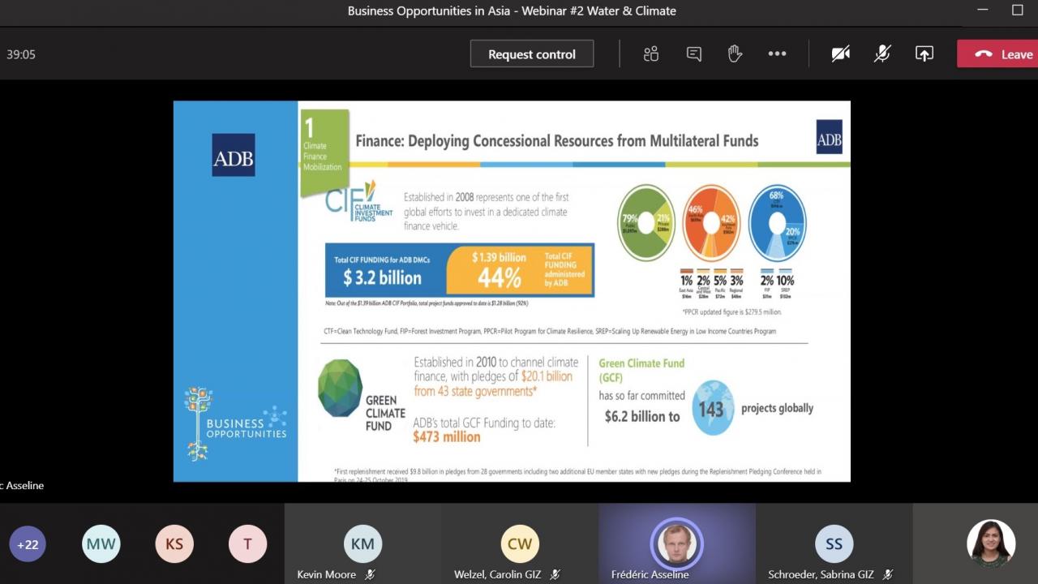Click the webinar title in the title bar
Screen dimensions: 1038x584
click(x=512, y=11)
